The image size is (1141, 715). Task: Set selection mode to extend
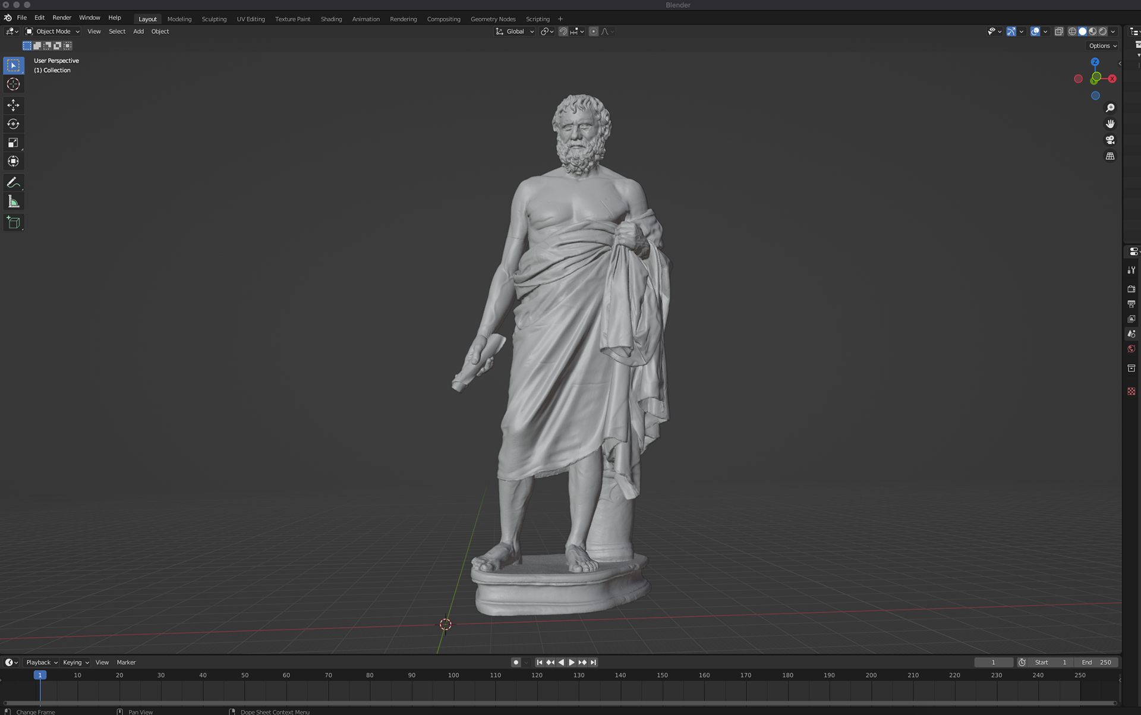[37, 46]
